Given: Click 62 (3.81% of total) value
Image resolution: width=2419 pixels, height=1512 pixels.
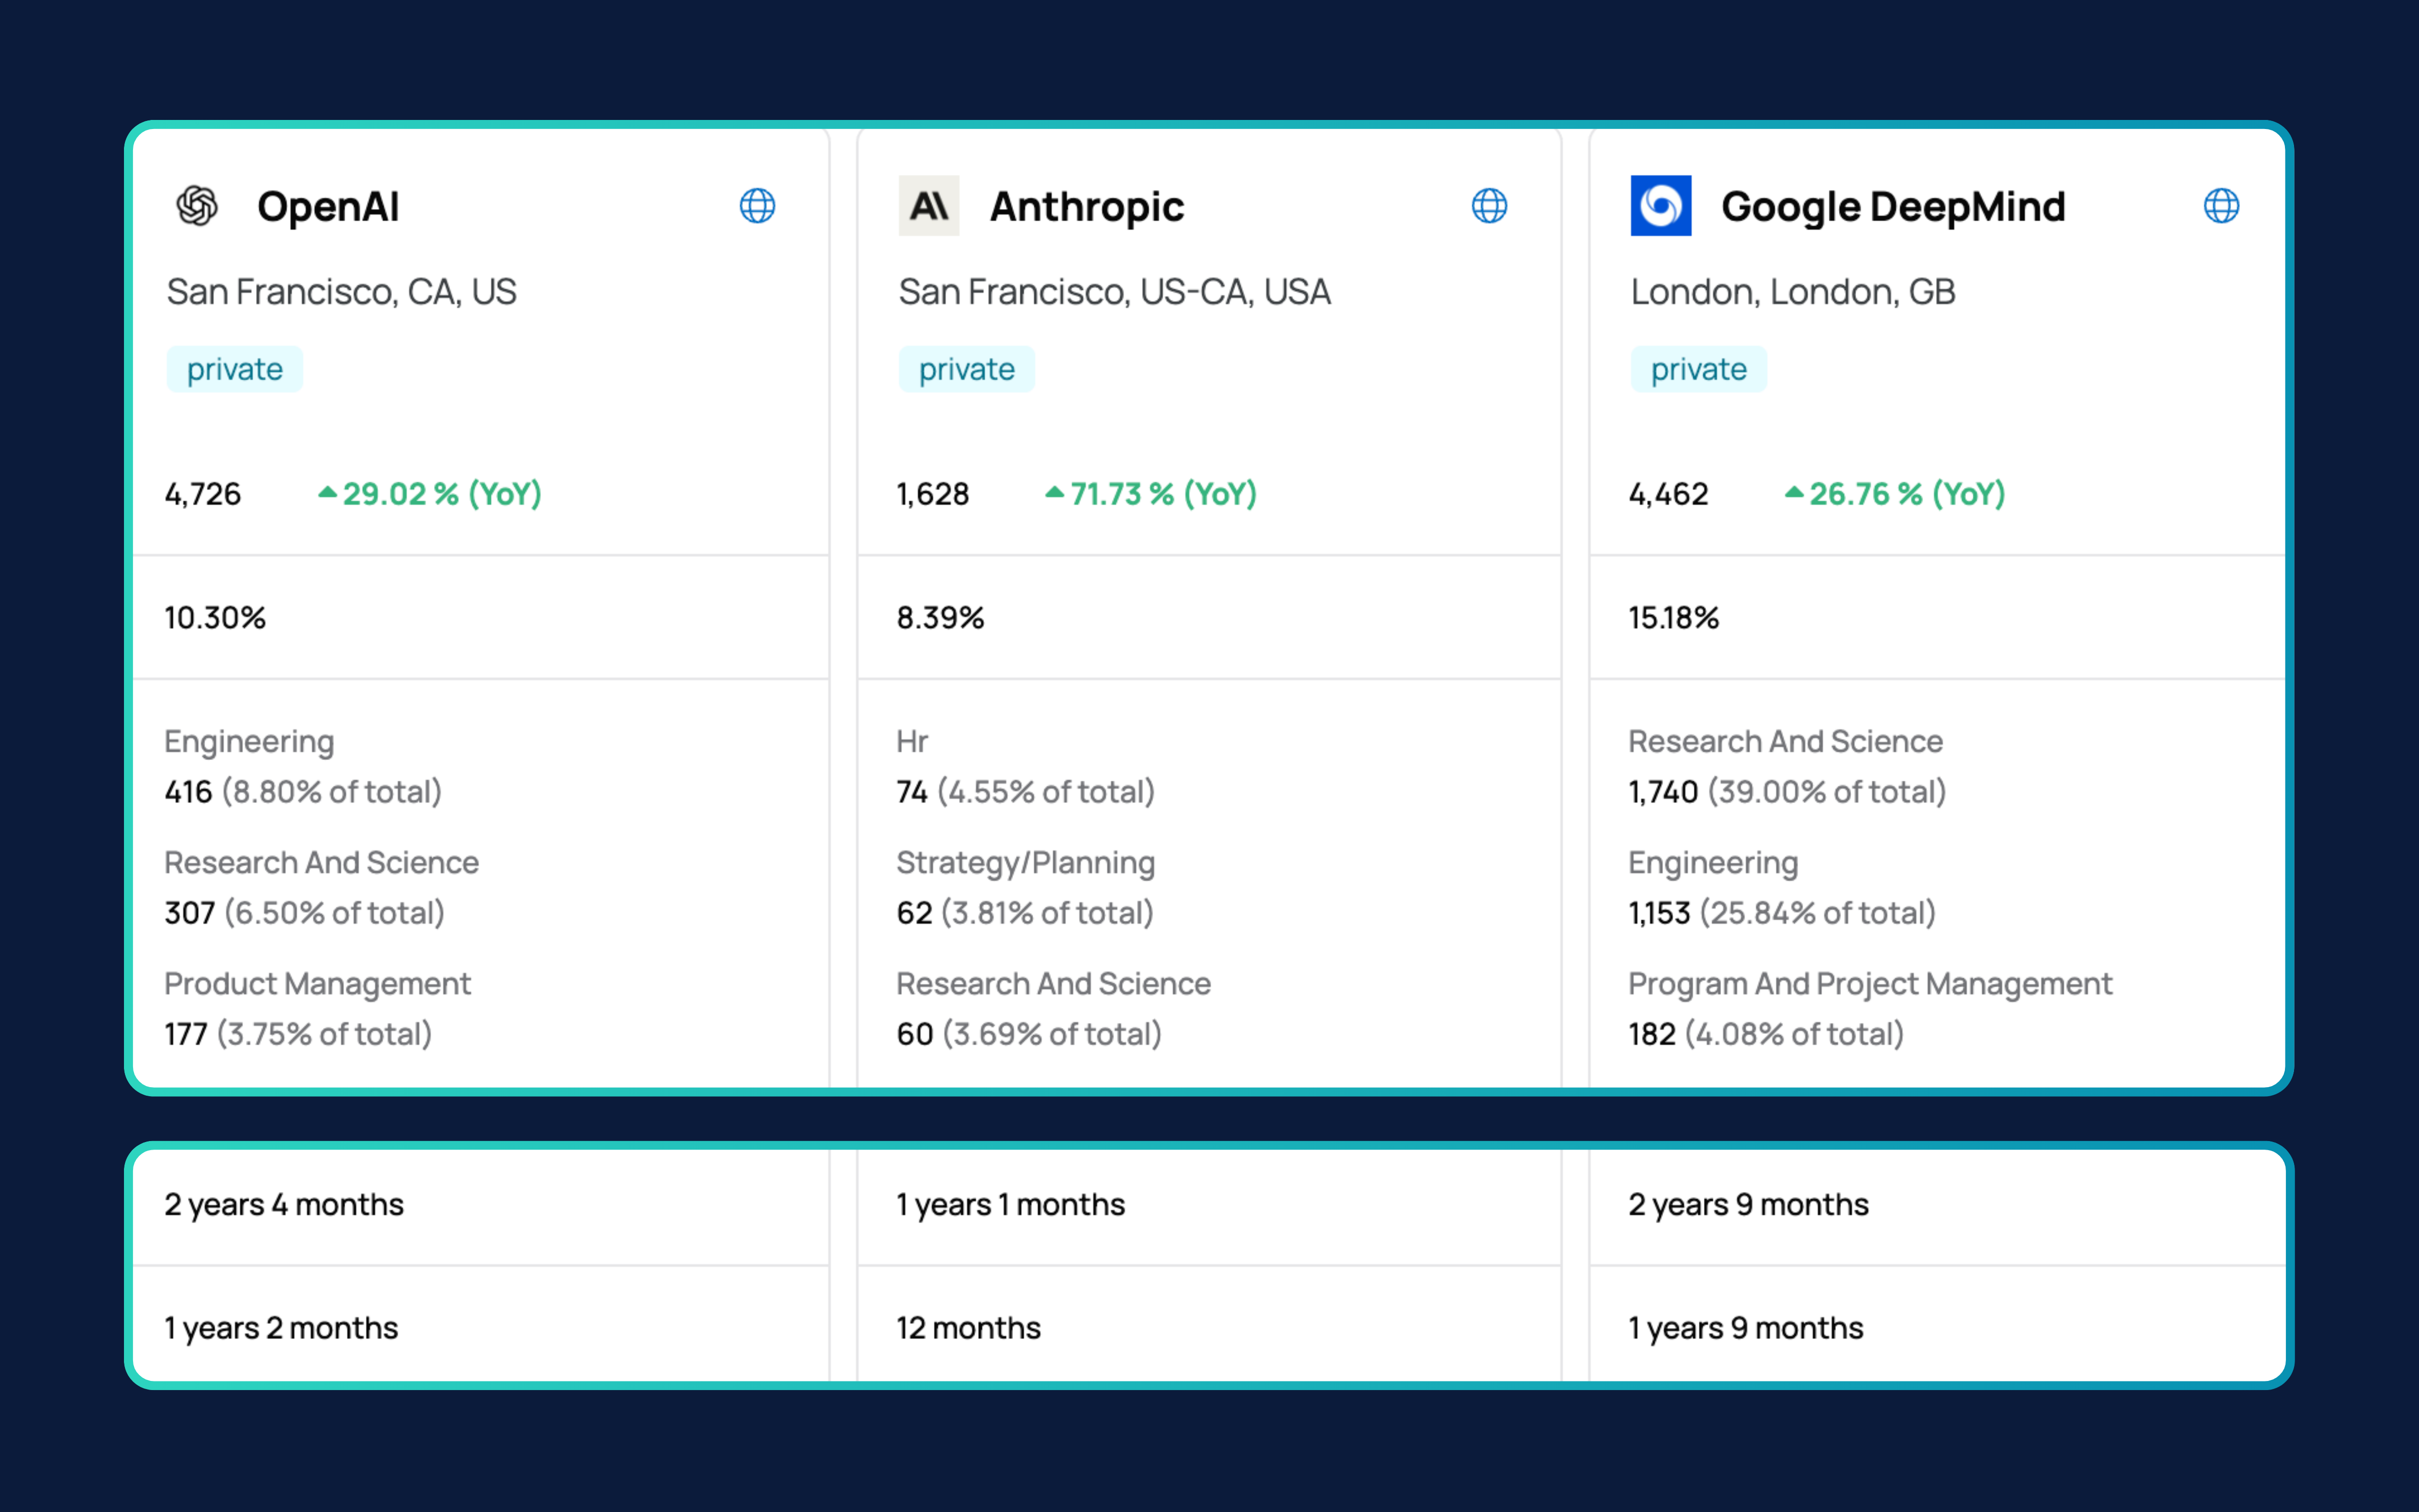Looking at the screenshot, I should pos(1025,913).
